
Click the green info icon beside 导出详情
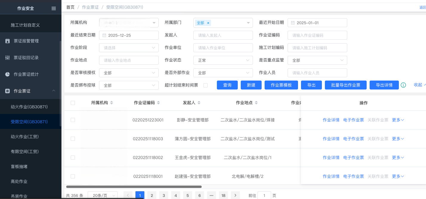[403, 85]
